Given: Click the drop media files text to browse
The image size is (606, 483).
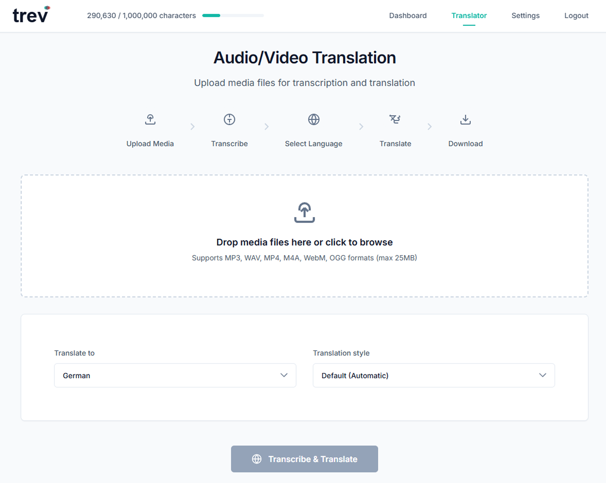Looking at the screenshot, I should click(x=304, y=242).
